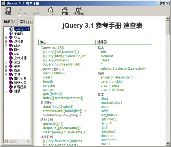Expand the 核心 tree node

pos(6,37)
